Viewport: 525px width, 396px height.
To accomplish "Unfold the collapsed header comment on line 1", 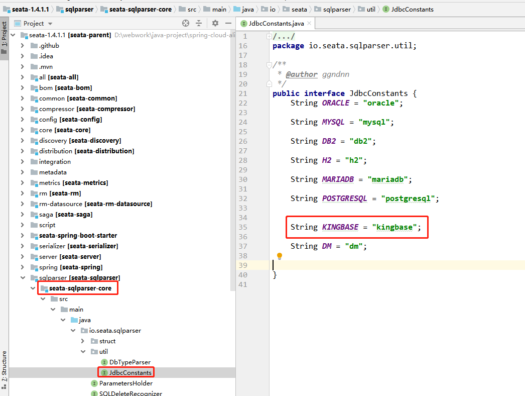I will 269,36.
